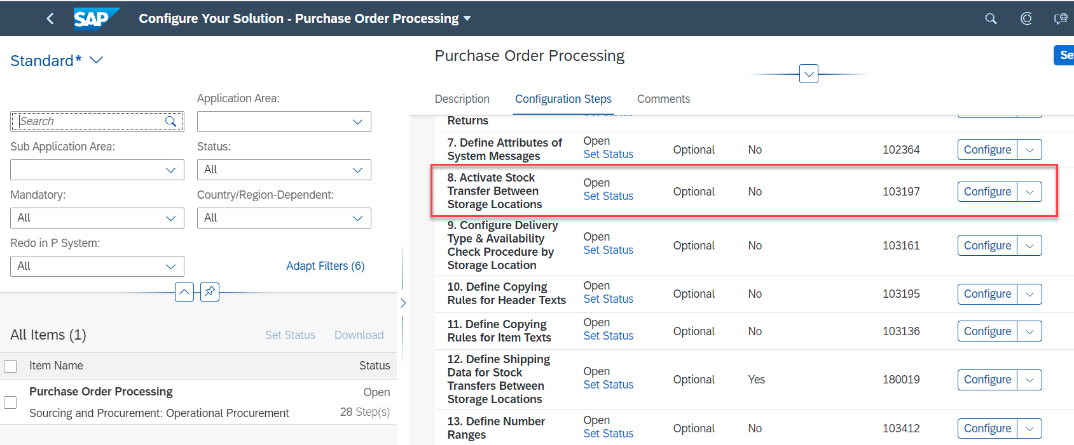Click Configure for step 9 Delivery Type

(x=988, y=246)
